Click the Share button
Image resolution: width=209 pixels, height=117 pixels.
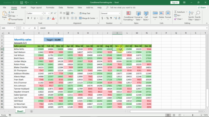click(202, 7)
